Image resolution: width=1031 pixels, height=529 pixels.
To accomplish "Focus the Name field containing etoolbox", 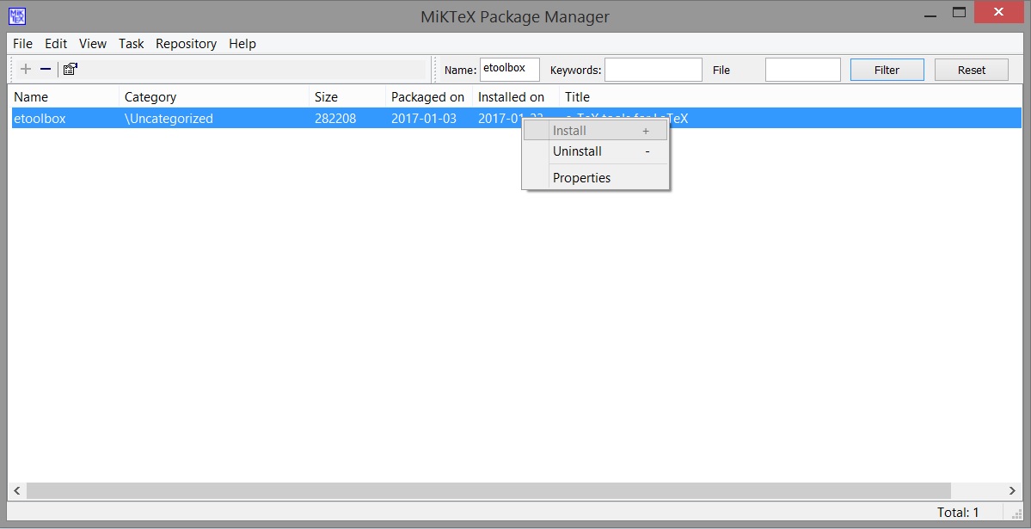I will pyautogui.click(x=510, y=69).
